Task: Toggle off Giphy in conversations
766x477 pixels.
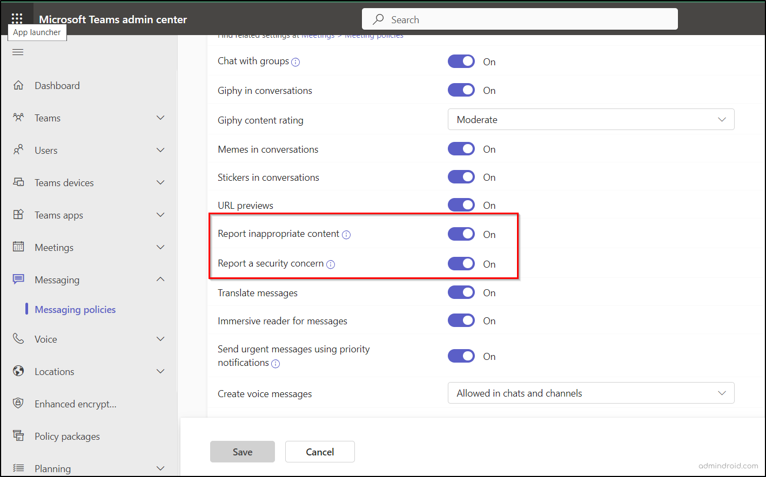Action: coord(461,90)
